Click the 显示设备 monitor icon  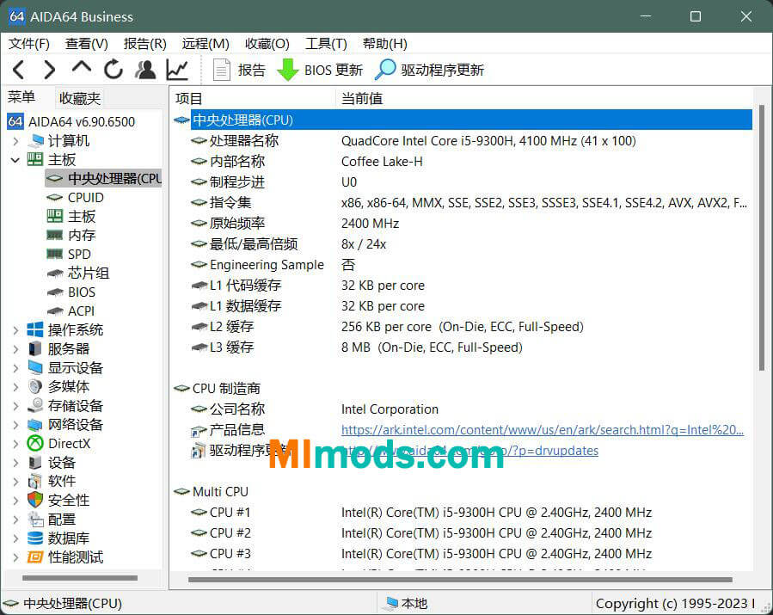pyautogui.click(x=35, y=367)
